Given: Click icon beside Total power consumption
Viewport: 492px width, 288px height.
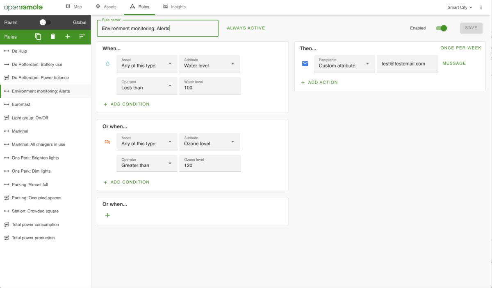Looking at the screenshot, I should click(x=7, y=225).
